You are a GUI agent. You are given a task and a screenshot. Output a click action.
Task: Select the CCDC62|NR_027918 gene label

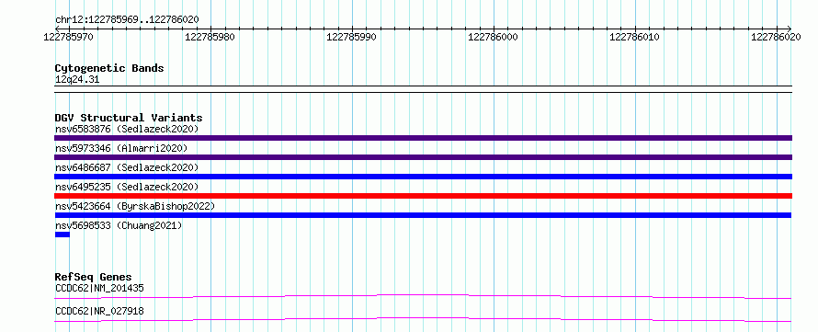tap(99, 311)
